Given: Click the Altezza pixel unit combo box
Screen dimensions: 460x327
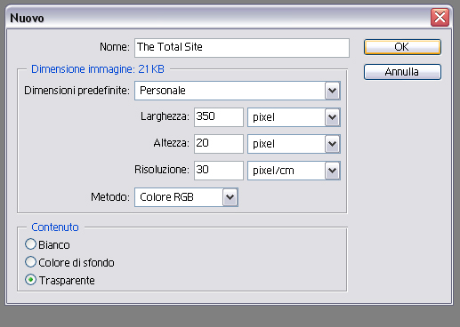Looking at the screenshot, I should 294,144.
